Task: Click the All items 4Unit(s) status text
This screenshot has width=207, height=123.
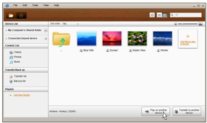Action: coord(63,111)
